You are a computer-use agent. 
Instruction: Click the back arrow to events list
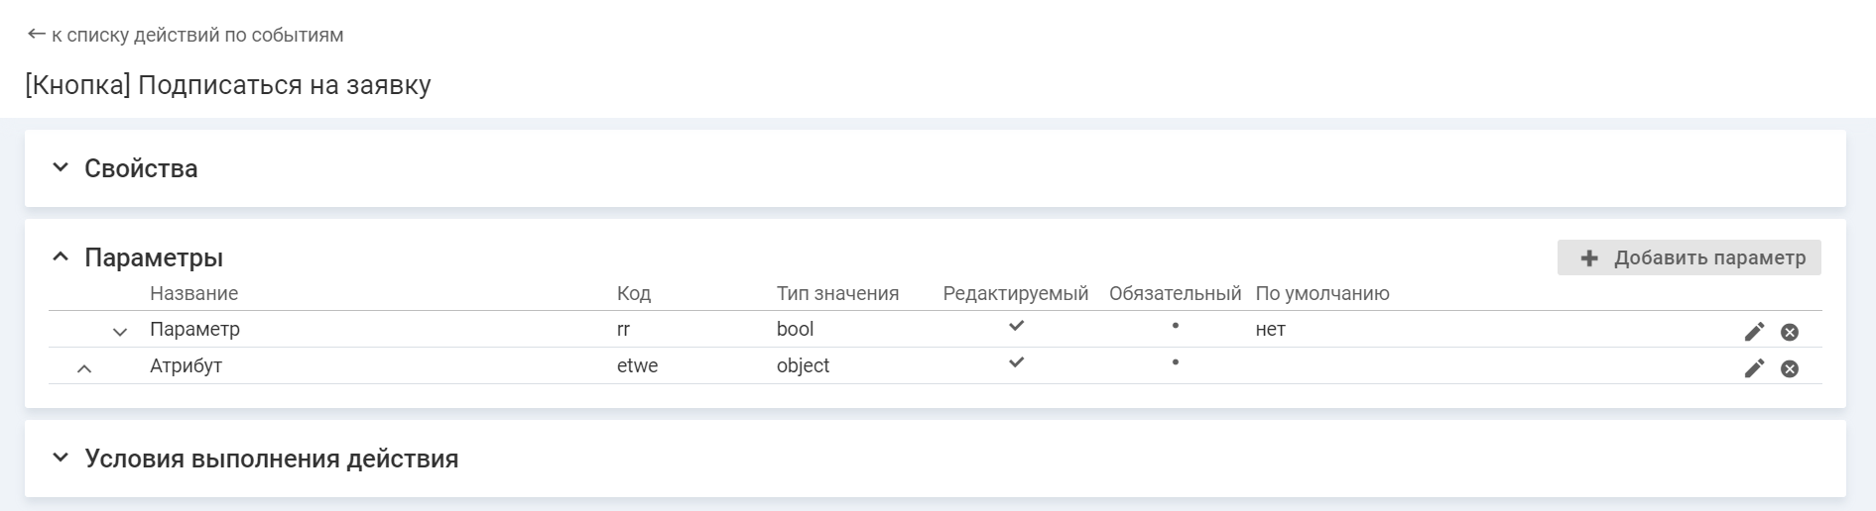point(37,35)
